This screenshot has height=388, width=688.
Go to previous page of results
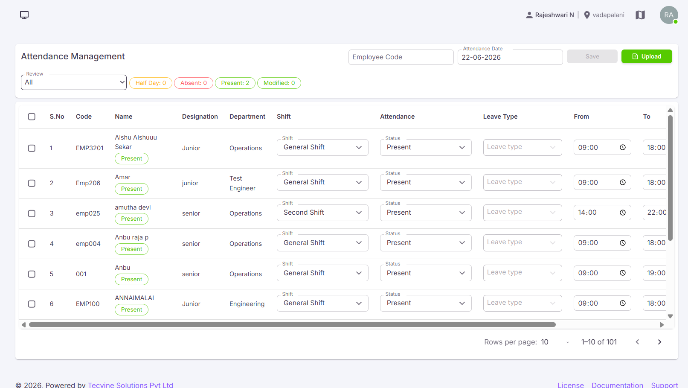pyautogui.click(x=637, y=342)
